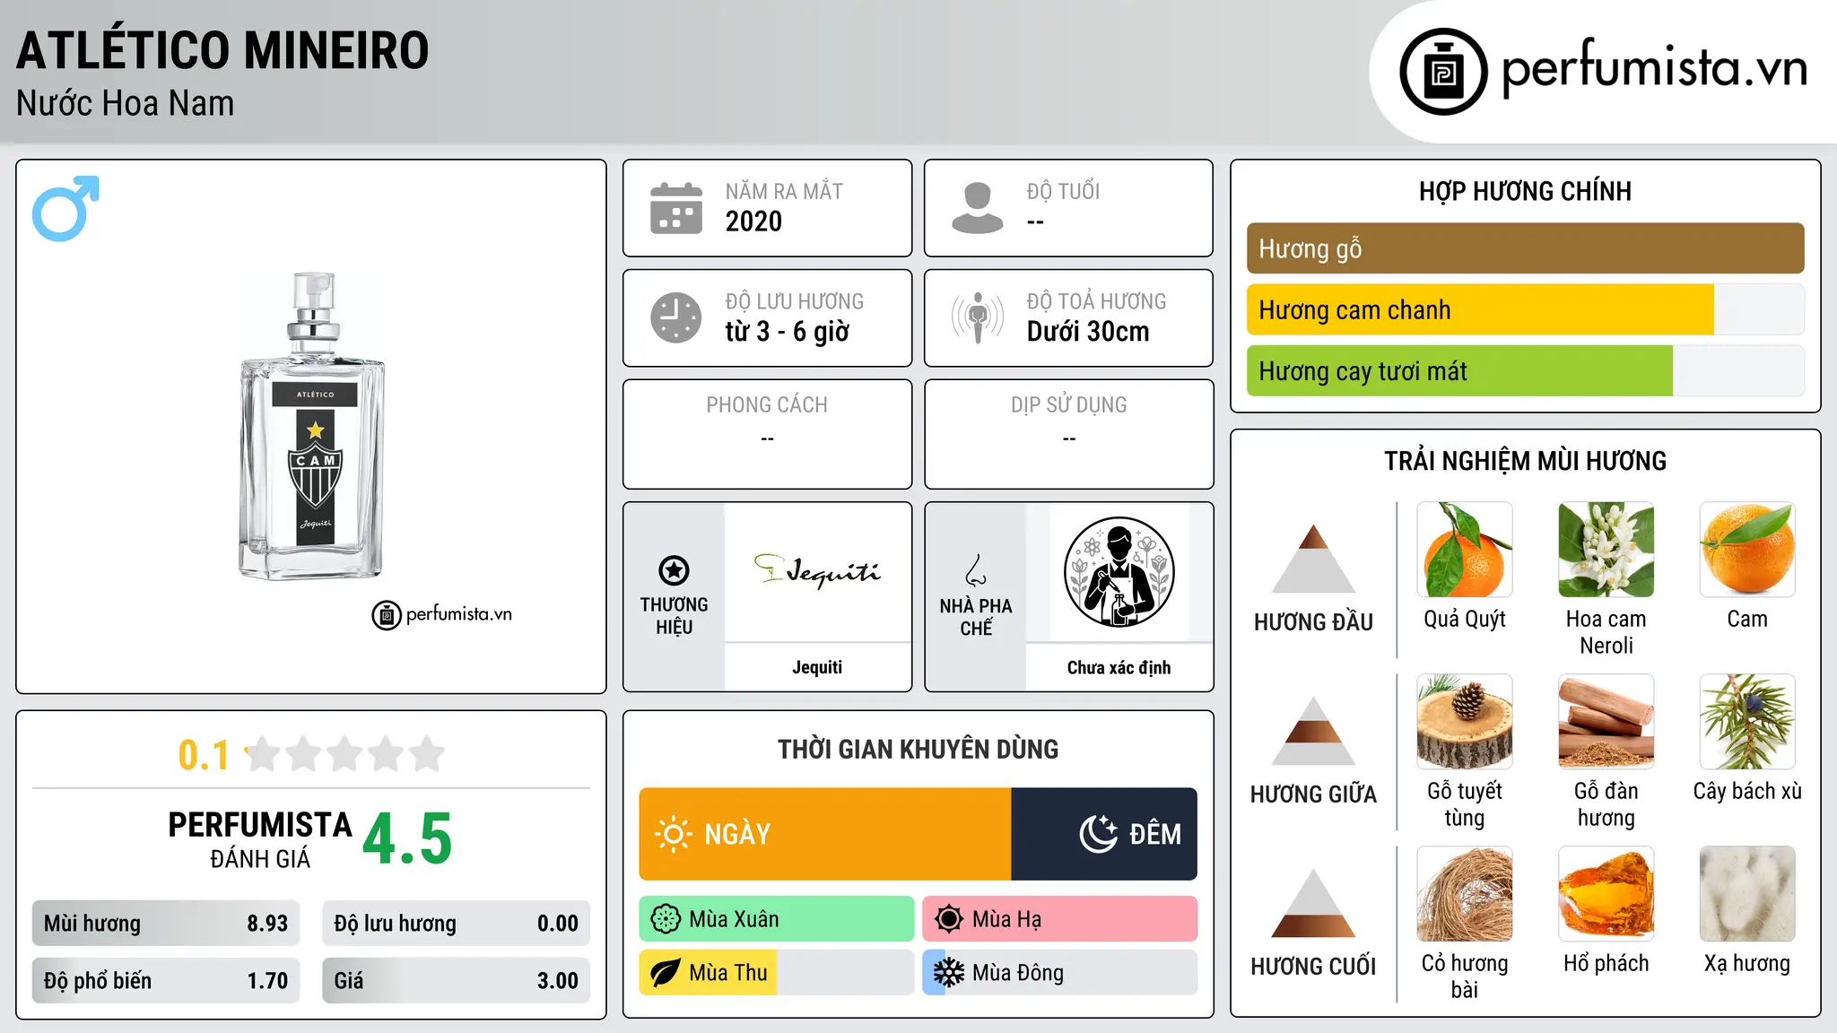
Task: Click the Hương gỗ accord bar
Action: [x=1526, y=248]
